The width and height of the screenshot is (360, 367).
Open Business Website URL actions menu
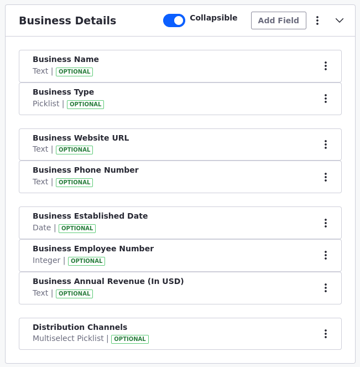click(x=325, y=144)
